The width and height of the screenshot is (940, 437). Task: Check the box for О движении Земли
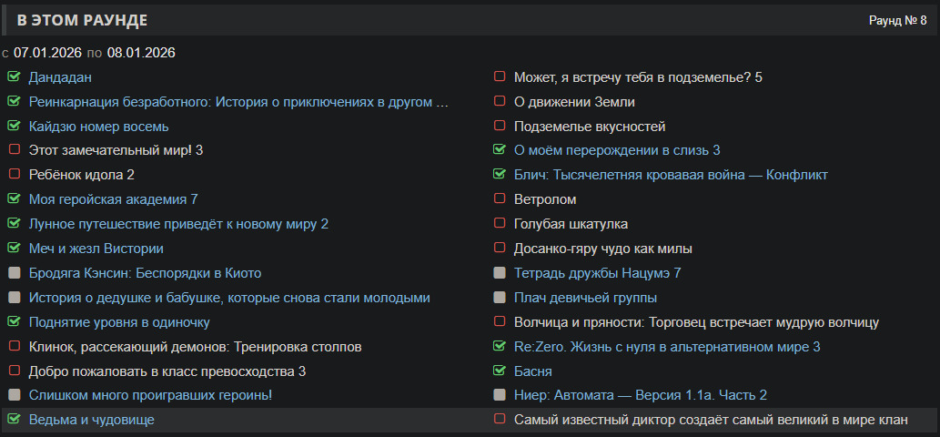coord(500,102)
